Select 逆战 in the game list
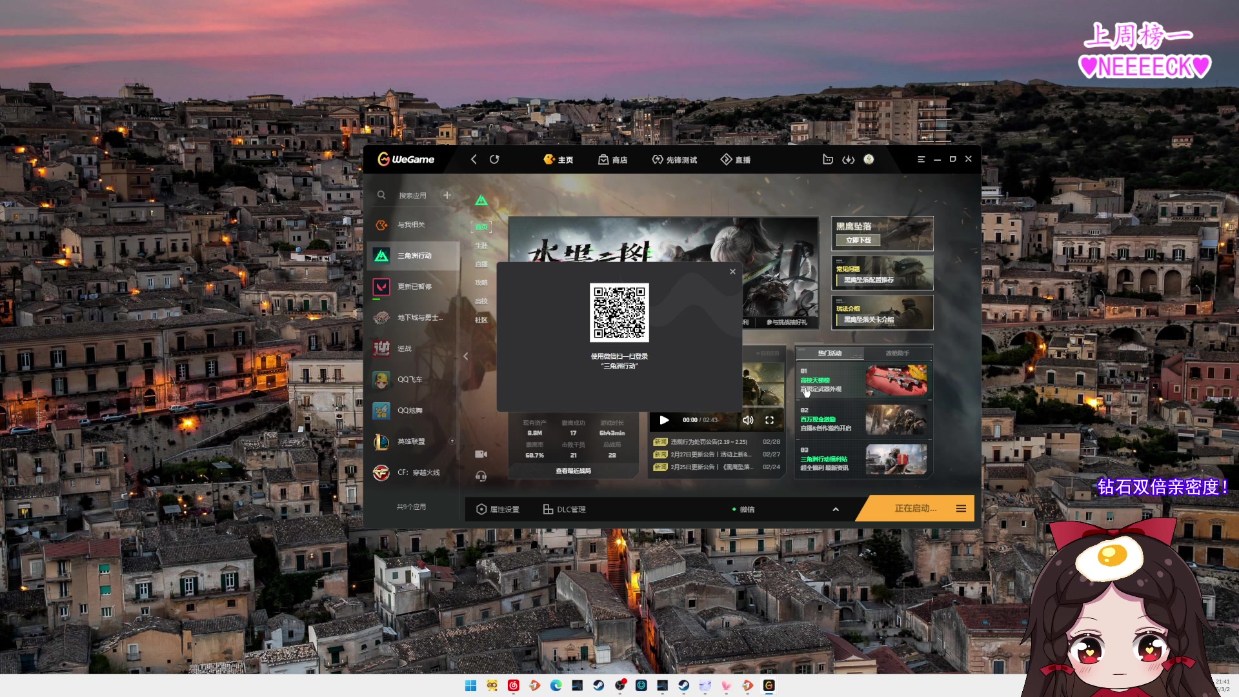Viewport: 1239px width, 697px height. point(413,348)
